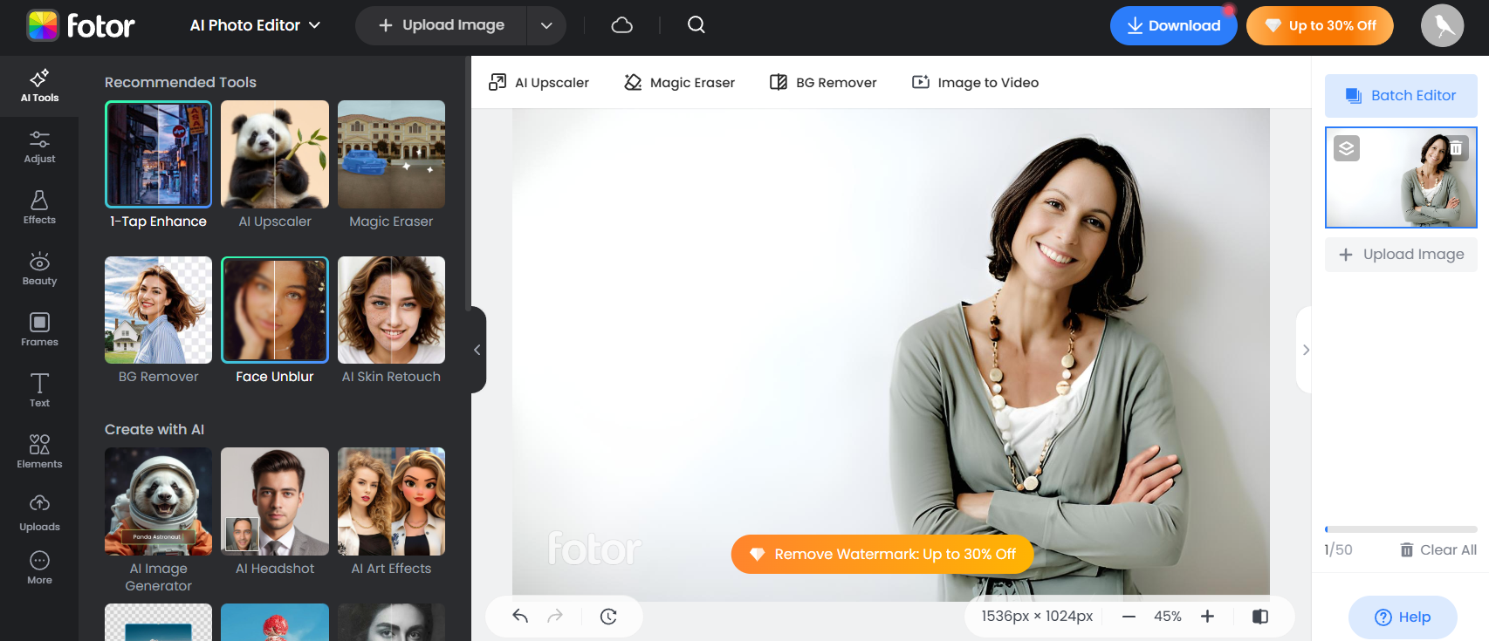Viewport: 1489px width, 641px height.
Task: Click the Fotor logo
Action: (x=80, y=25)
